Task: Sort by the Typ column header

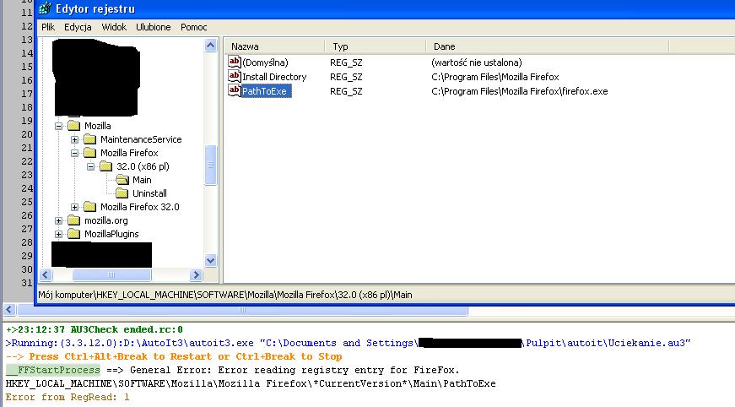Action: (x=376, y=46)
